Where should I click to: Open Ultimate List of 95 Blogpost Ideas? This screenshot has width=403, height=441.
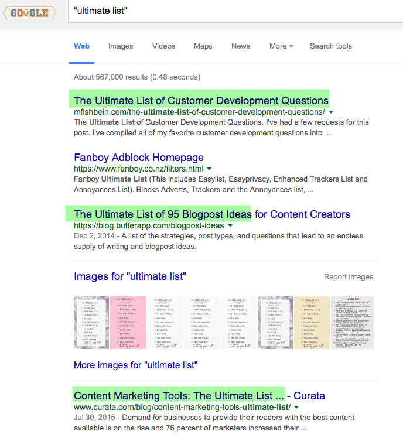(x=211, y=214)
